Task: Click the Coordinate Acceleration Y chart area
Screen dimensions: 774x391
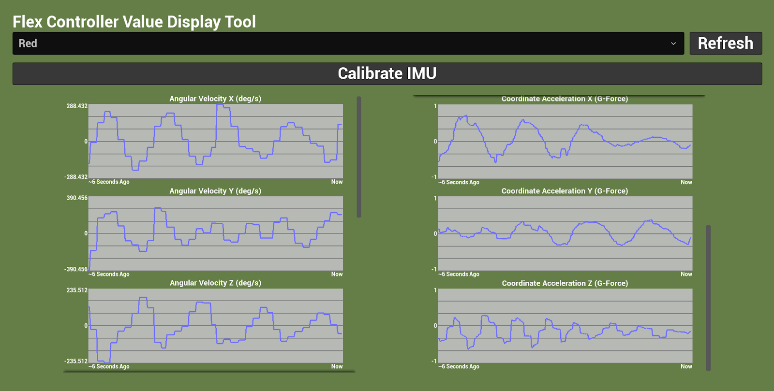Action: click(x=565, y=233)
